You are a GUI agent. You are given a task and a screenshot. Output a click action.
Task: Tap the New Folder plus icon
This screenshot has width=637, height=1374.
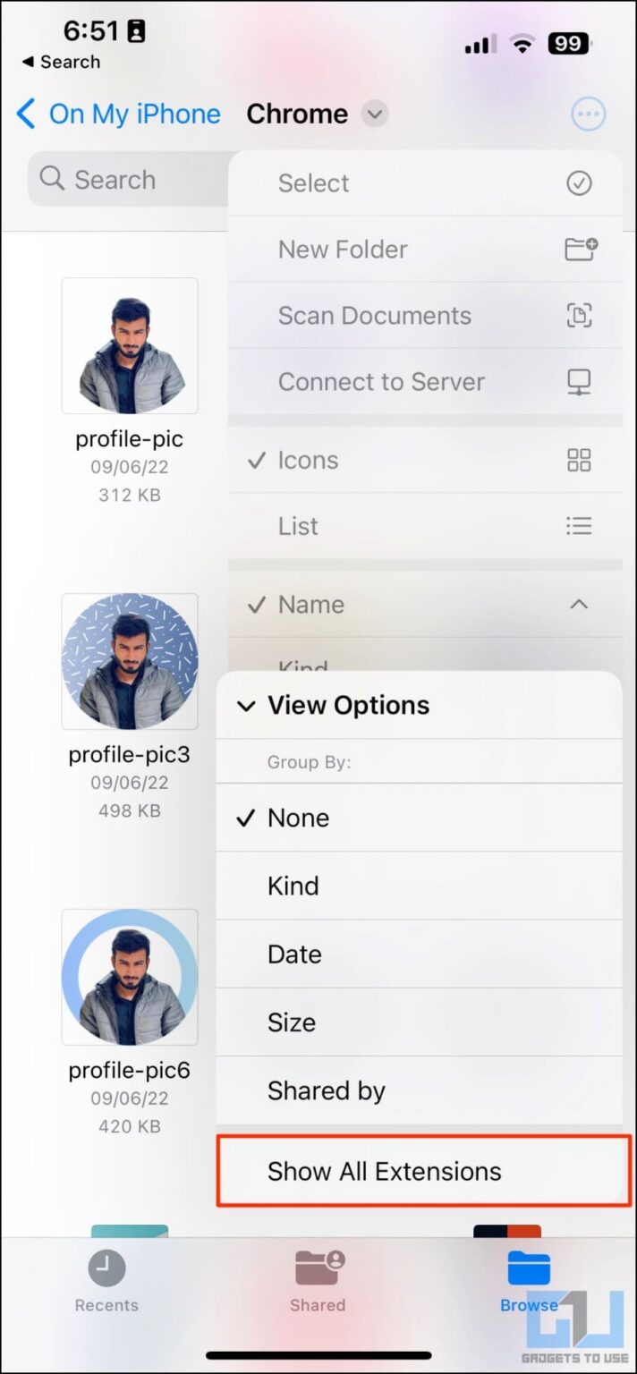581,249
